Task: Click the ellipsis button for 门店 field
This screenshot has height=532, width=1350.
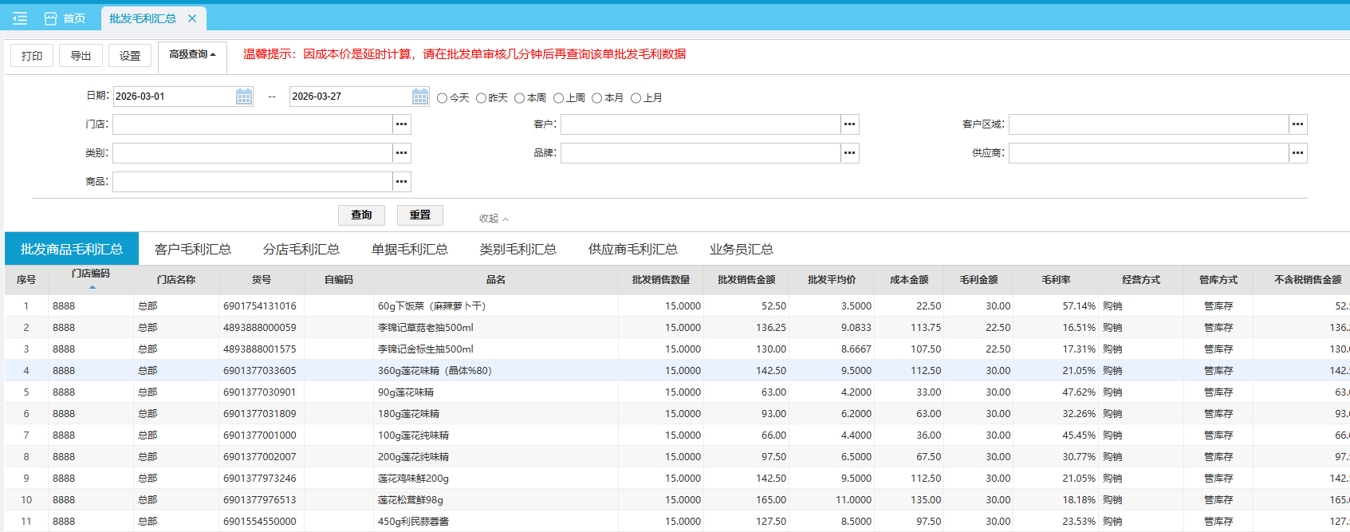Action: click(x=402, y=124)
